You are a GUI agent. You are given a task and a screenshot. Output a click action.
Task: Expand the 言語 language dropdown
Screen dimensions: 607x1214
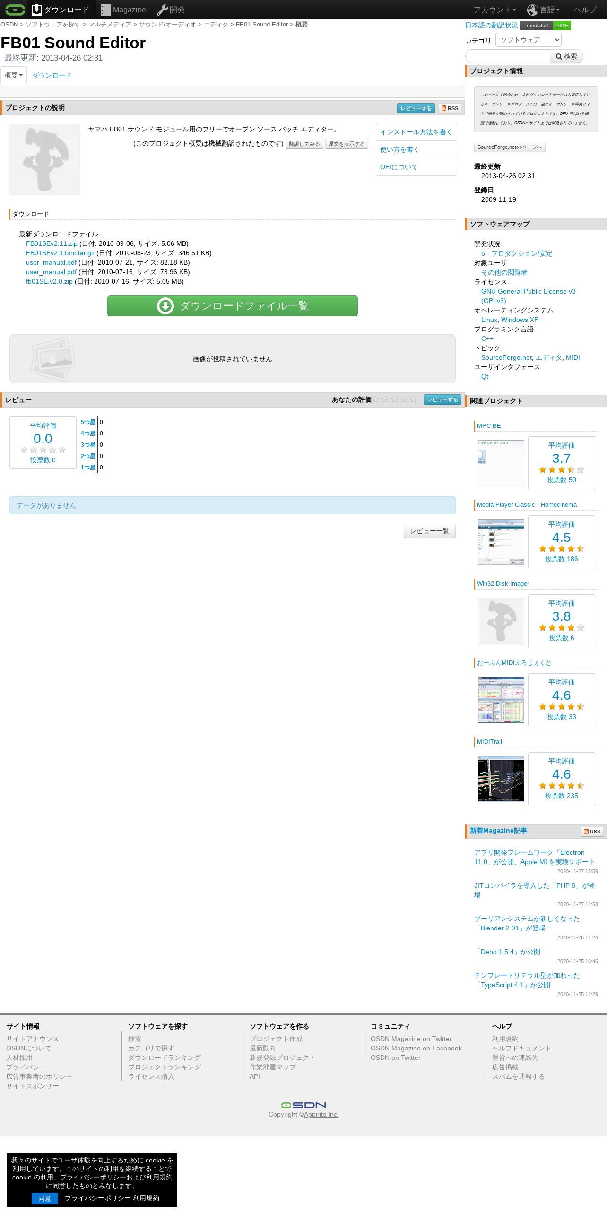[x=544, y=9]
